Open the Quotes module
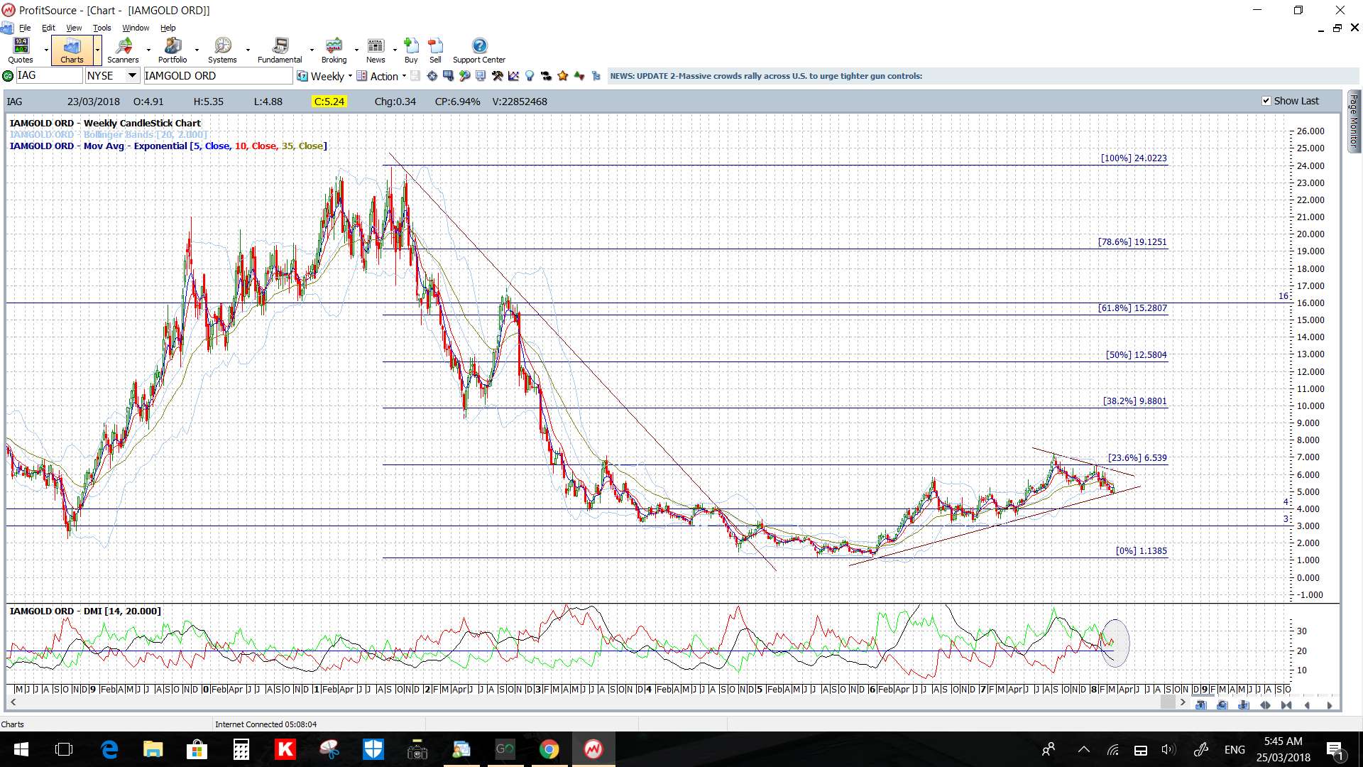The height and width of the screenshot is (767, 1363). click(21, 50)
